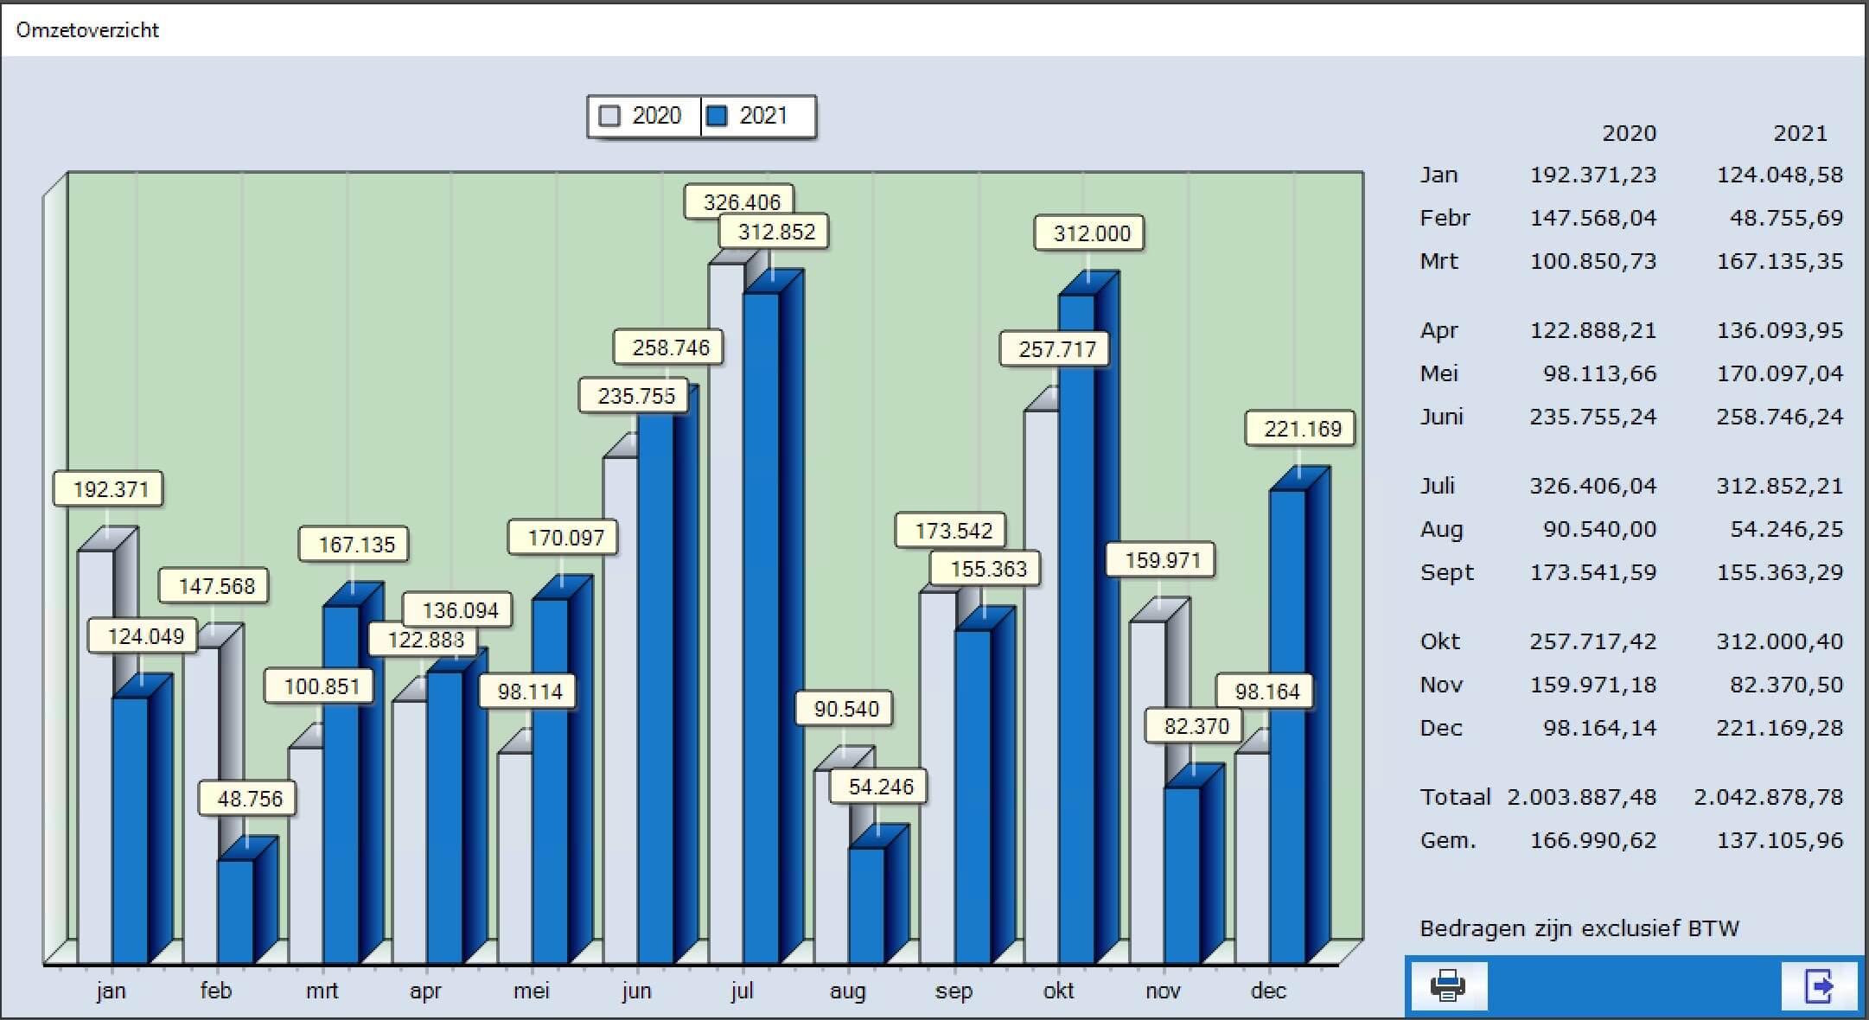The height and width of the screenshot is (1020, 1869).
Task: Click the 'aug' axis label
Action: (846, 991)
